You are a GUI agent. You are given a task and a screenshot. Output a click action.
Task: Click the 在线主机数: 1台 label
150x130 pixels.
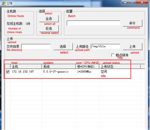(x=18, y=23)
